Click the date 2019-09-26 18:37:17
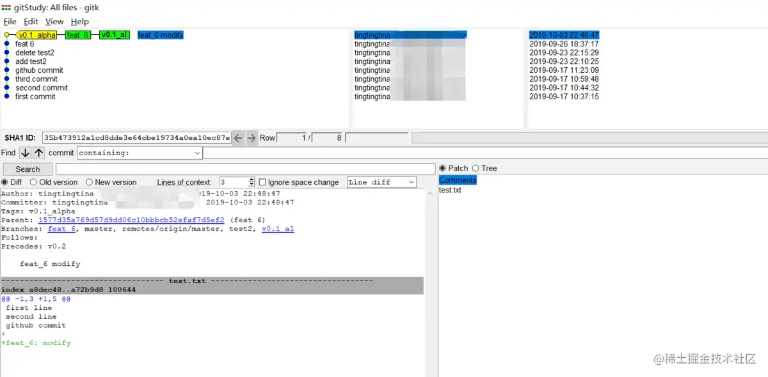The image size is (768, 377). (564, 44)
